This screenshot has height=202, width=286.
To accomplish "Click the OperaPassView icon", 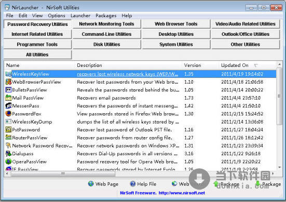I will pos(8,161).
